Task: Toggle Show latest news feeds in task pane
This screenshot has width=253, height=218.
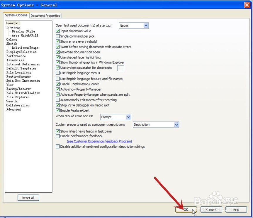Action: pyautogui.click(x=57, y=131)
